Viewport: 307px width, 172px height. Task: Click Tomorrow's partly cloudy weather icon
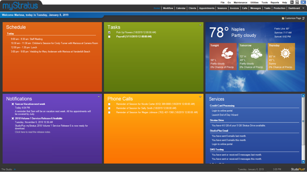click(256, 54)
